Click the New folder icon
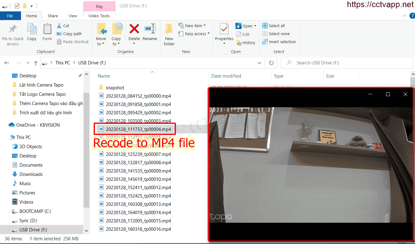 tap(169, 29)
